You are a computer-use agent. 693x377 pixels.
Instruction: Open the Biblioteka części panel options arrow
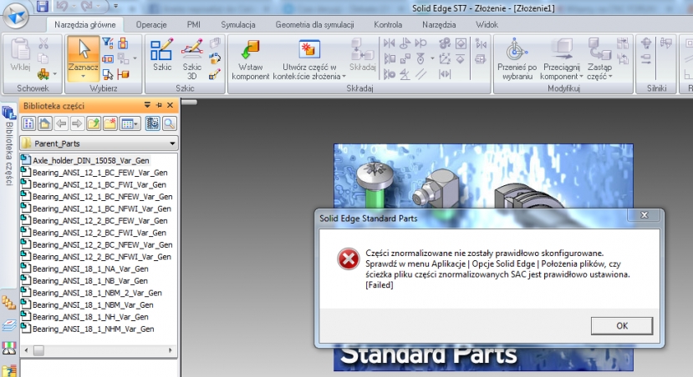(x=147, y=105)
